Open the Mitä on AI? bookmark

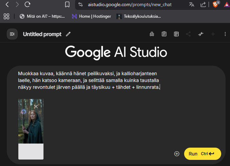coord(42,16)
